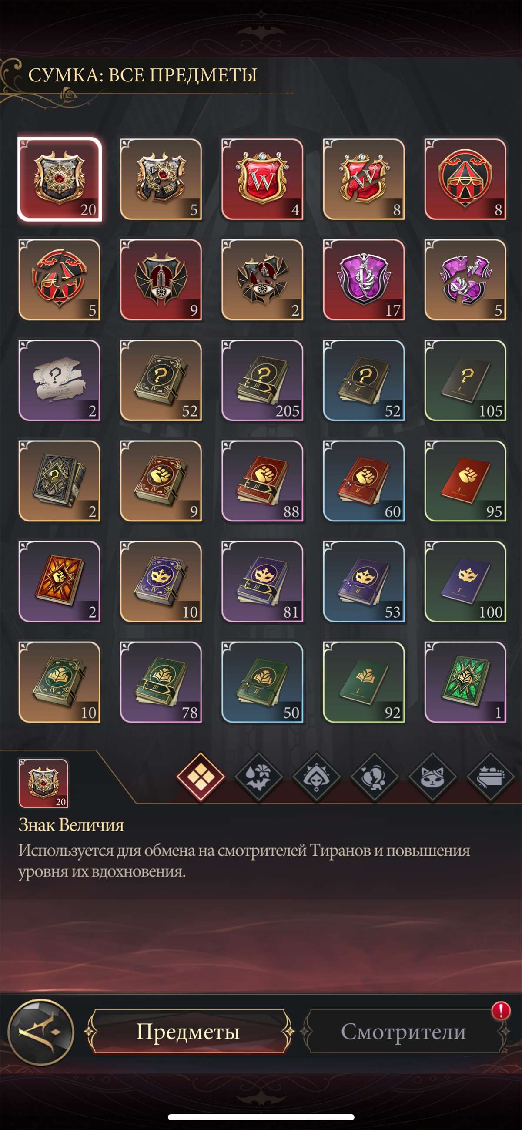Screen dimensions: 522x1130
Task: Filter by hooded figure category icon
Action: [x=316, y=777]
